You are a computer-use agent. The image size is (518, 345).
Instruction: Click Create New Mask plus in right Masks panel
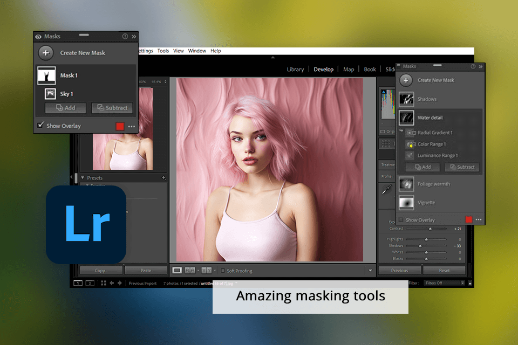click(x=406, y=80)
